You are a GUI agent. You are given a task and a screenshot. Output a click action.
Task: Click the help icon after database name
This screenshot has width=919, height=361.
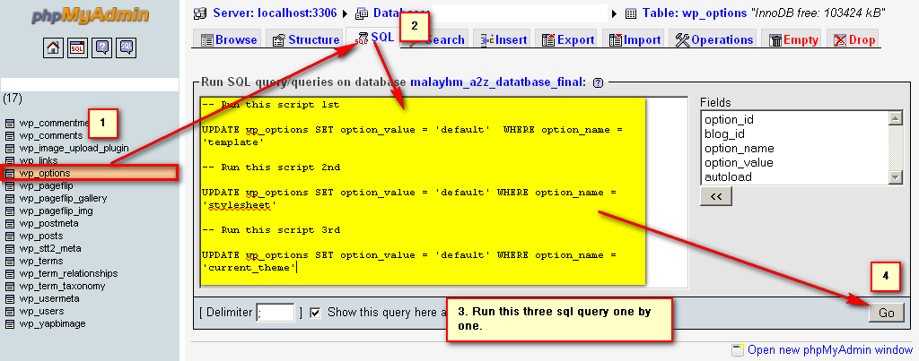[x=598, y=82]
